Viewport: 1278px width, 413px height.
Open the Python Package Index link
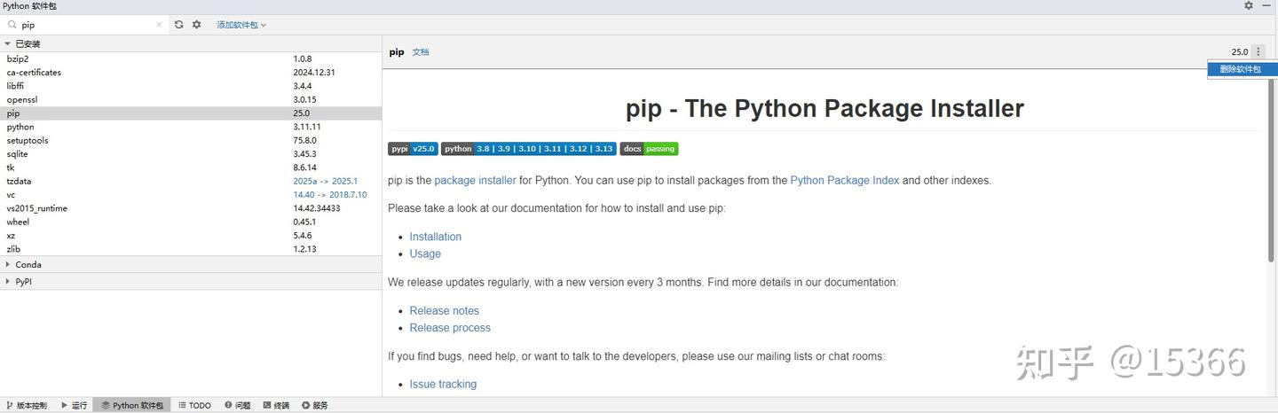[845, 180]
